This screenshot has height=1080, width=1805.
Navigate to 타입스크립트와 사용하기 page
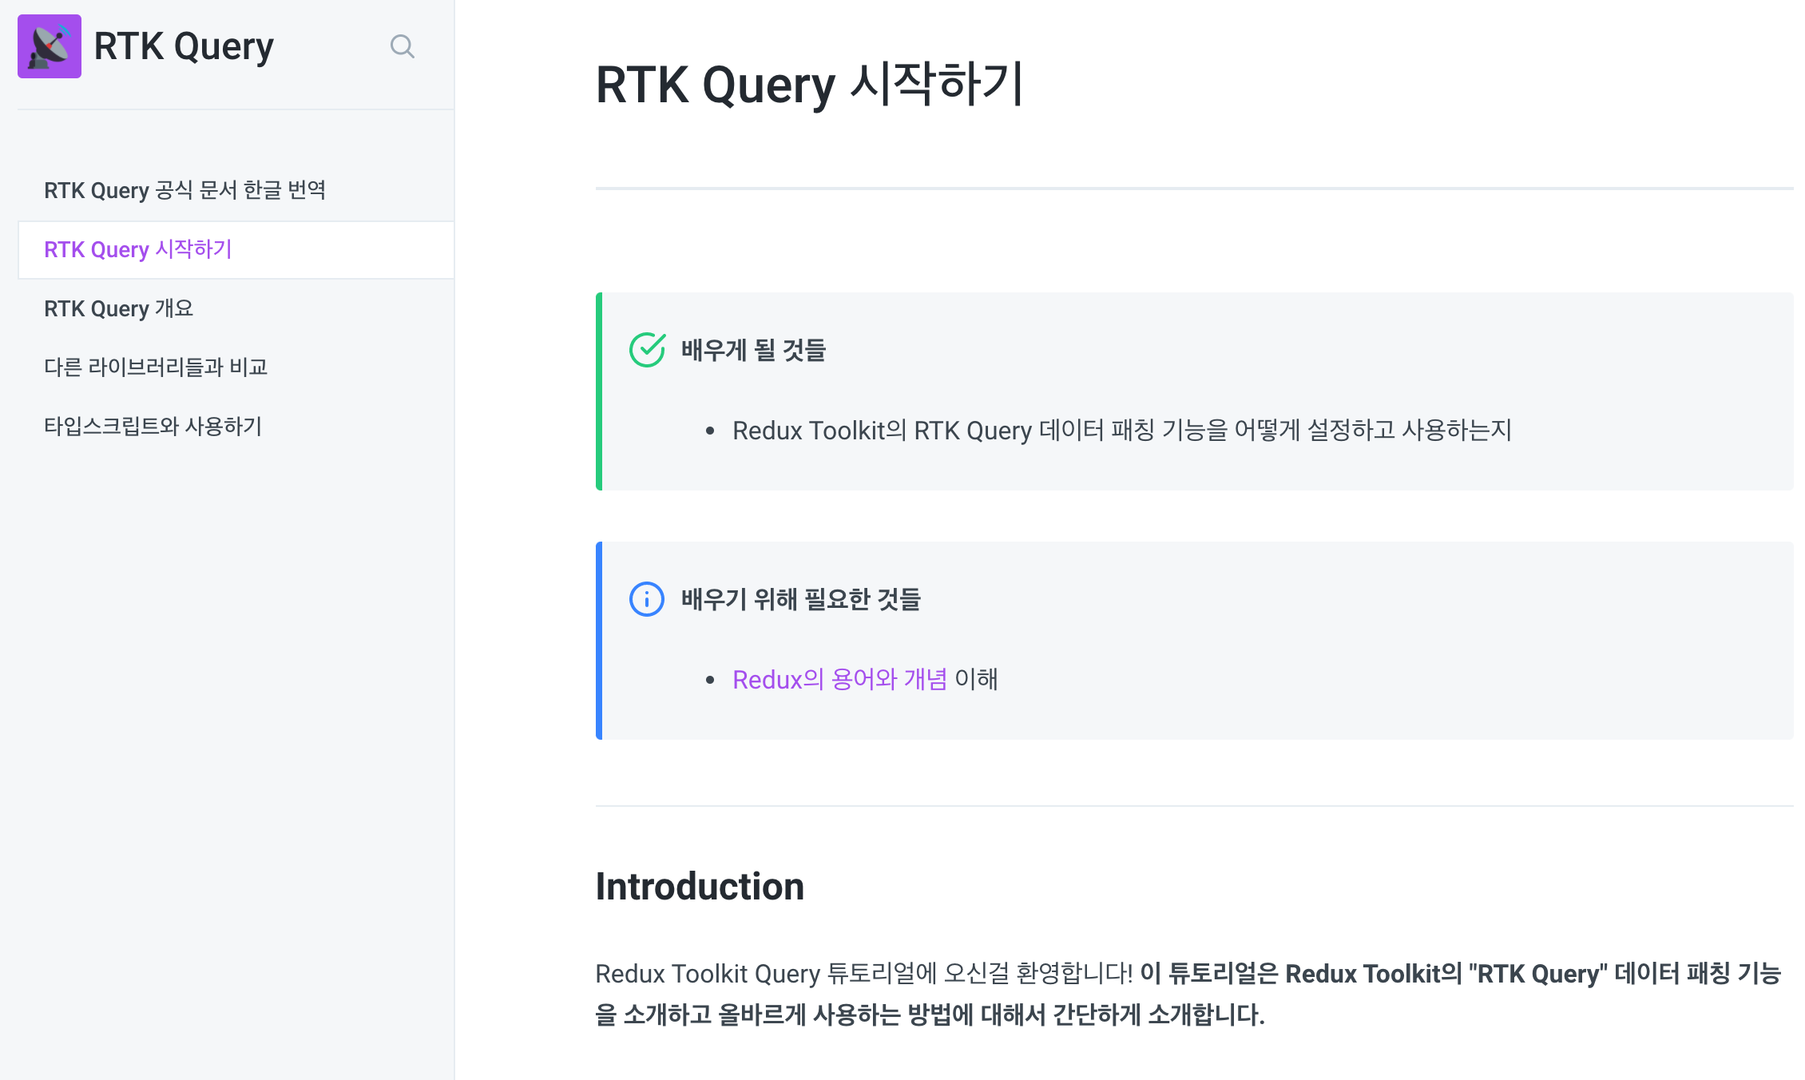[x=153, y=427]
